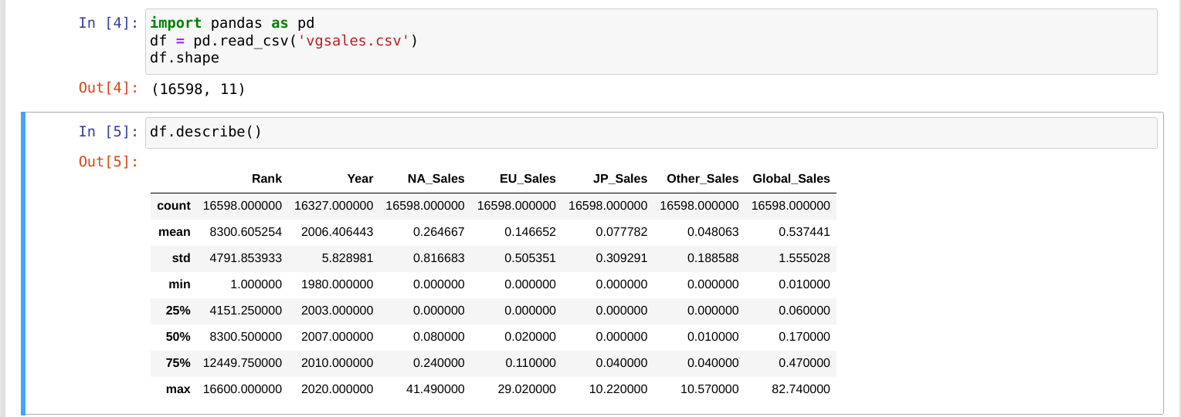Click the '25%' row label
1181x417 pixels.
pos(178,311)
